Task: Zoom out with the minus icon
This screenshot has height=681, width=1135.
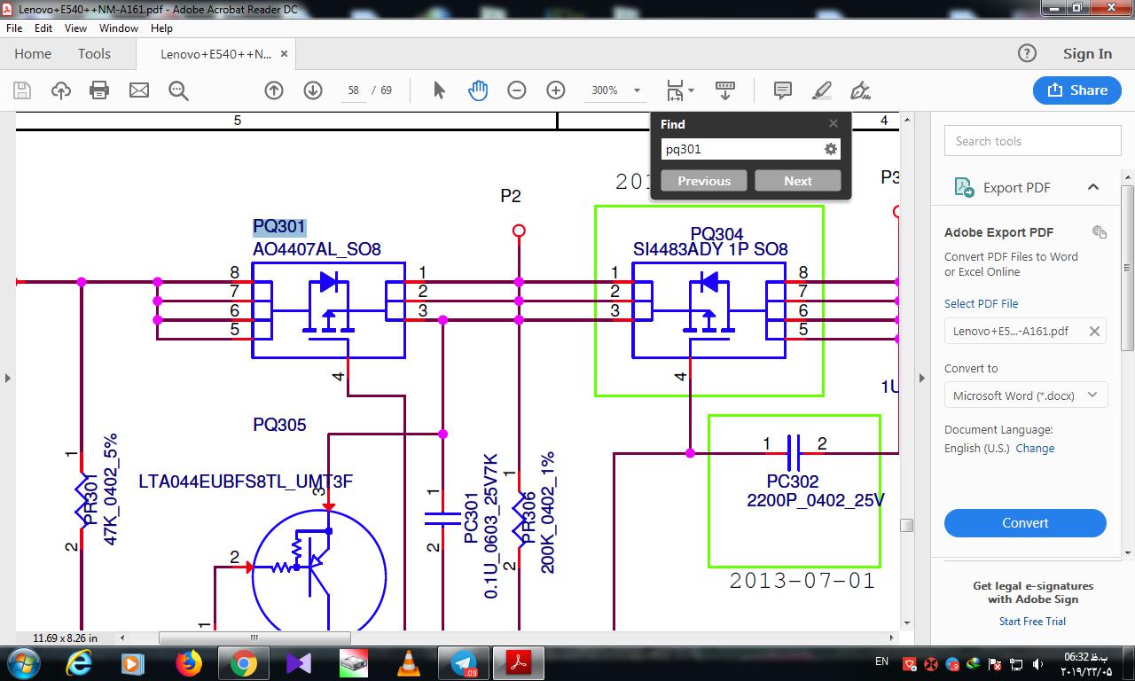Action: [x=517, y=90]
